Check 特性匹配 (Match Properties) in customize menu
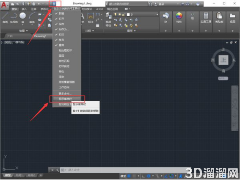 tap(67, 61)
